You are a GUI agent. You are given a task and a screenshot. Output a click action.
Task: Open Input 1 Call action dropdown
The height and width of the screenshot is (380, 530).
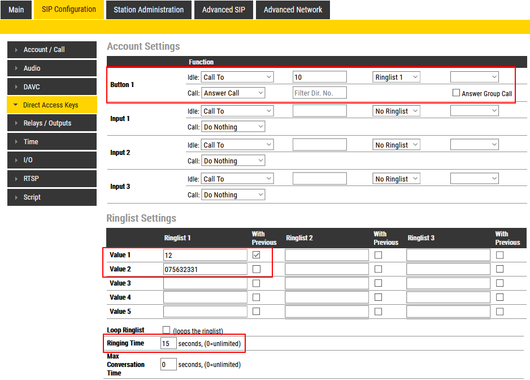tap(233, 127)
